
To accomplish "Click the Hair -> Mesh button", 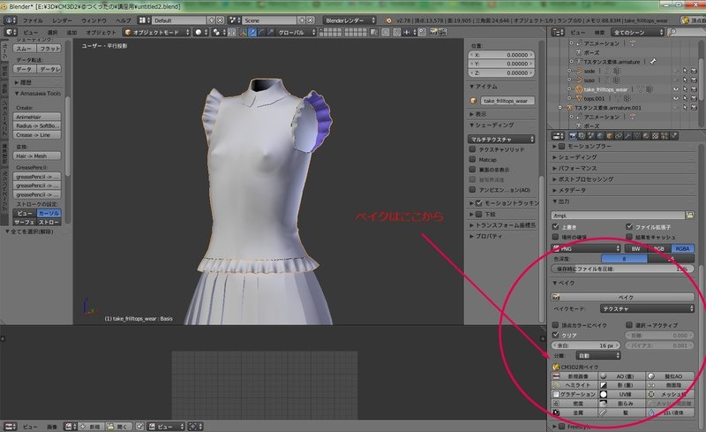I will 37,156.
